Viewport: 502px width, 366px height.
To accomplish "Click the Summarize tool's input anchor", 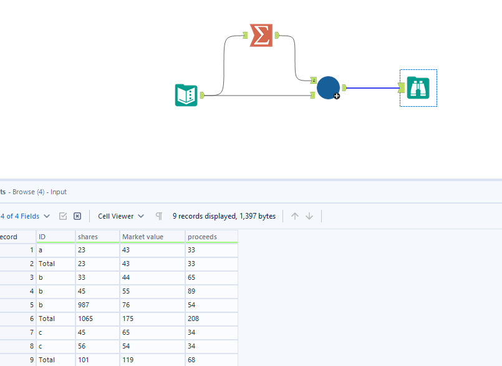I will click(x=244, y=36).
